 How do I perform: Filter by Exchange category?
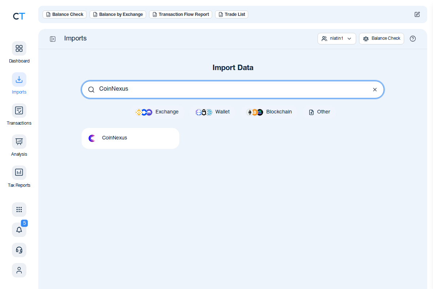157,112
